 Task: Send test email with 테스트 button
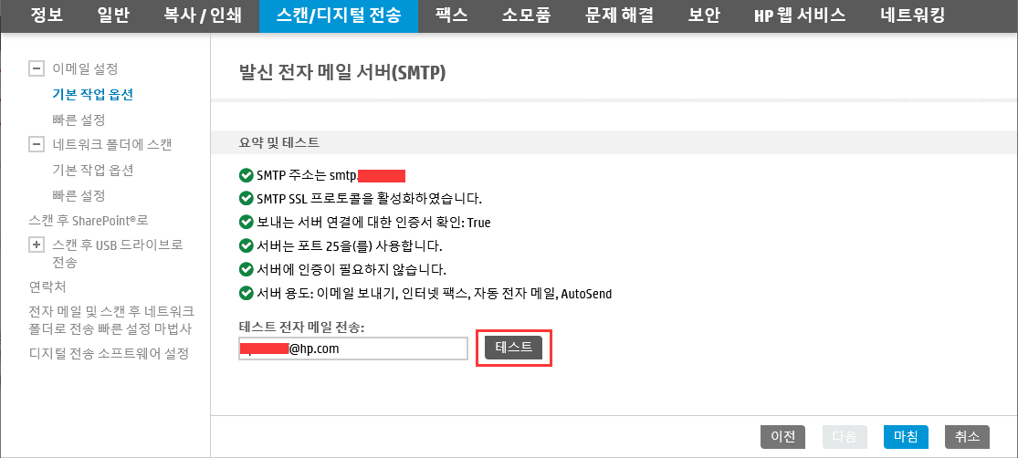click(513, 348)
